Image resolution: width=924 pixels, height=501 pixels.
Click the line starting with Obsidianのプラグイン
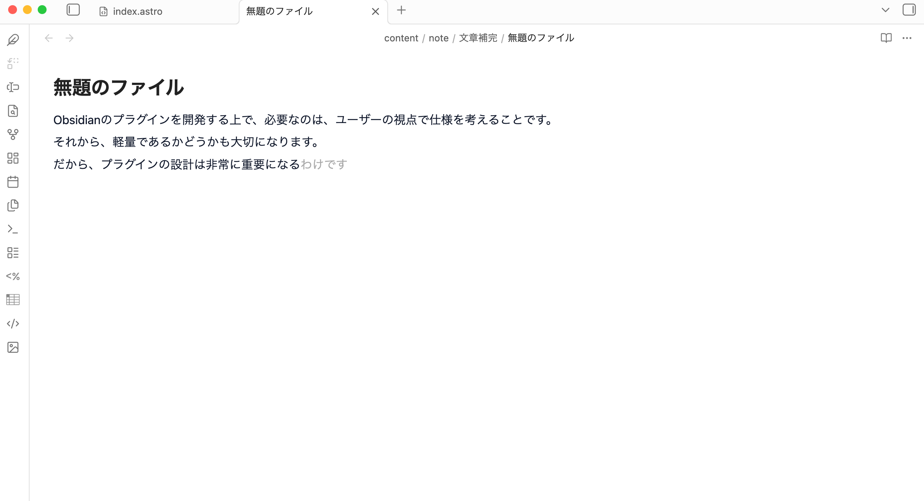[x=303, y=120]
